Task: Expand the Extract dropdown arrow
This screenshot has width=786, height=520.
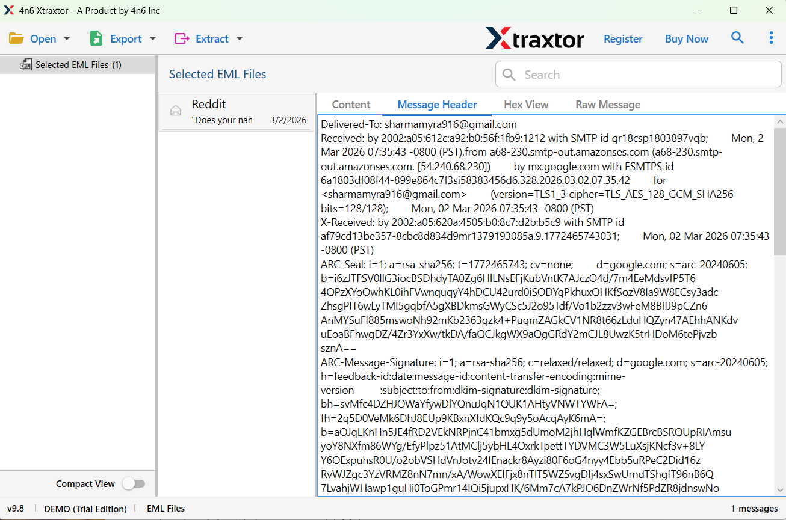Action: 240,39
